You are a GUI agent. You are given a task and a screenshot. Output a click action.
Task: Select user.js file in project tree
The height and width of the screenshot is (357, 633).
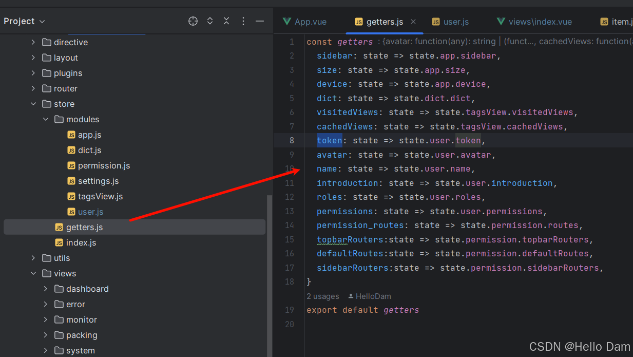[x=90, y=212]
